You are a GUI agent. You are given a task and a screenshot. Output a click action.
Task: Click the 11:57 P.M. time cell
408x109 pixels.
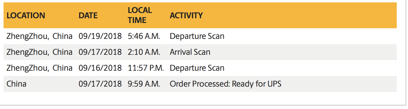pos(146,68)
